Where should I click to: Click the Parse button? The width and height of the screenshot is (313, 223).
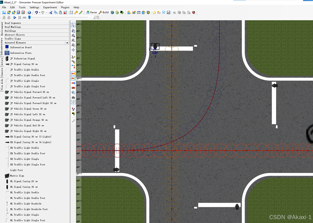[x=91, y=12]
